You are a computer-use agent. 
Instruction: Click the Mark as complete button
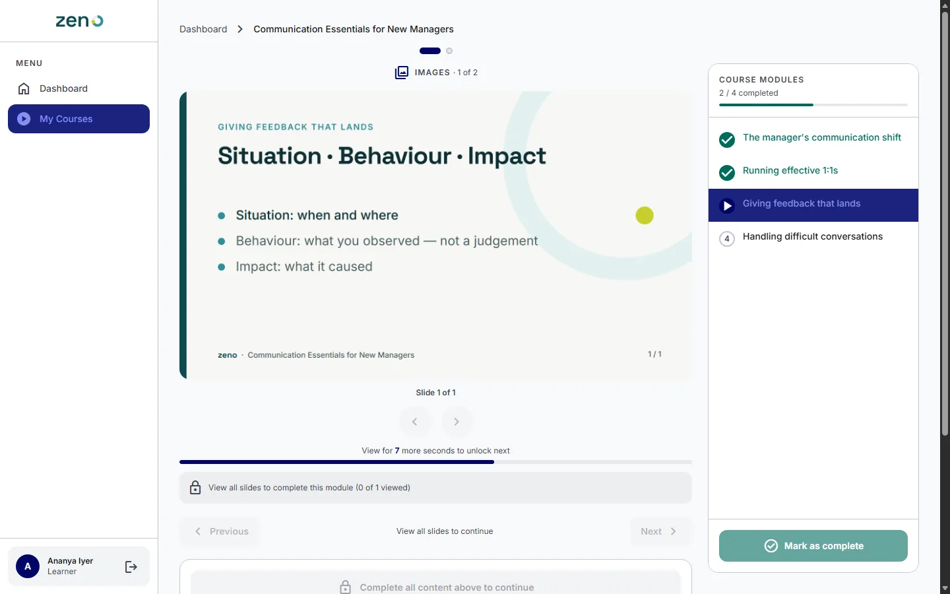click(x=813, y=546)
